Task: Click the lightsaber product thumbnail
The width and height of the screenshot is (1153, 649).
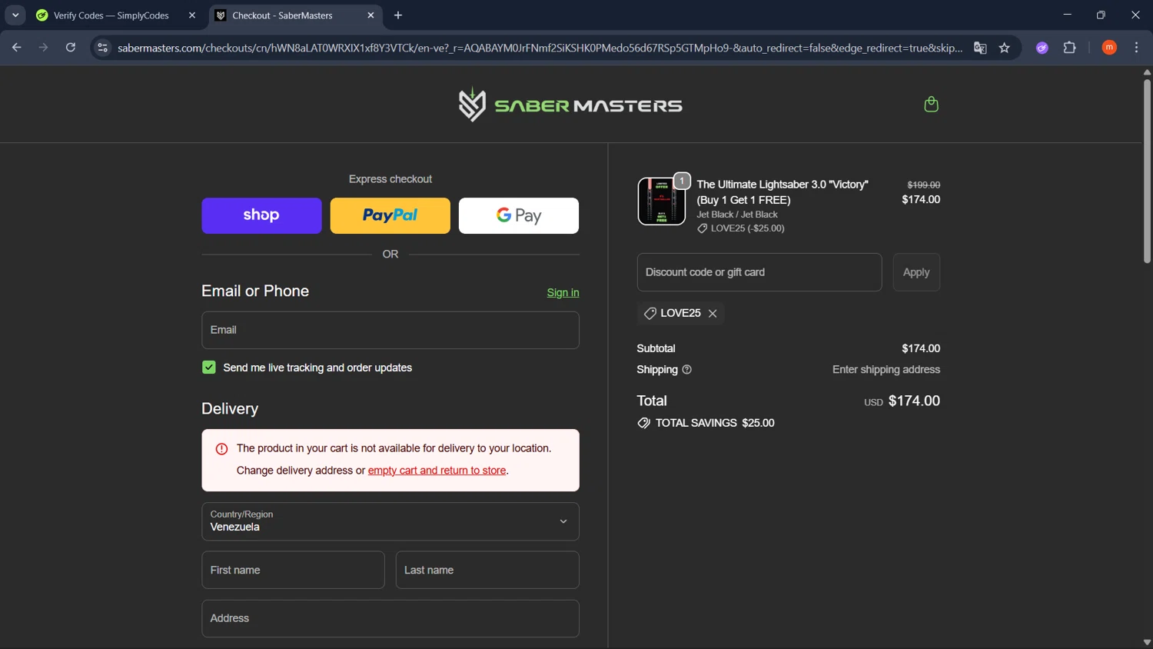Action: click(662, 201)
